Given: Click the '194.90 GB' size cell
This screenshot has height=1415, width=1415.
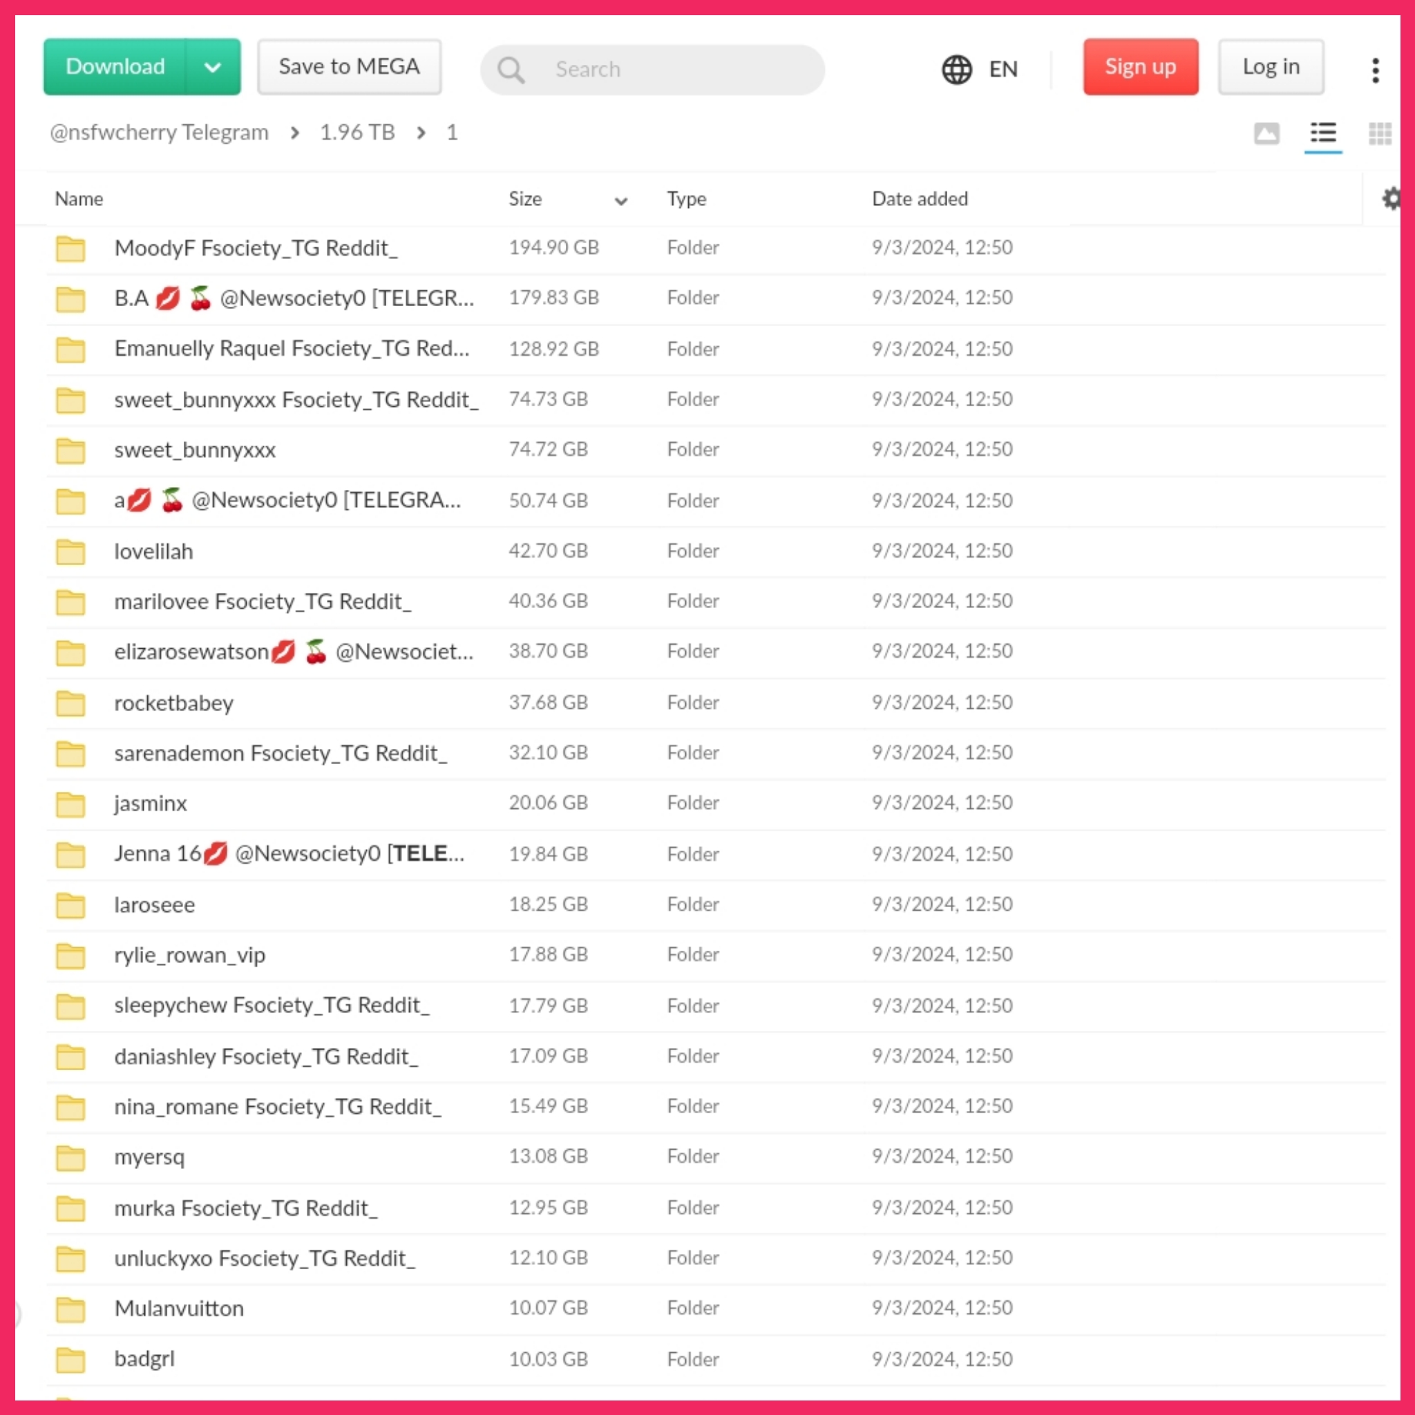Looking at the screenshot, I should (553, 247).
